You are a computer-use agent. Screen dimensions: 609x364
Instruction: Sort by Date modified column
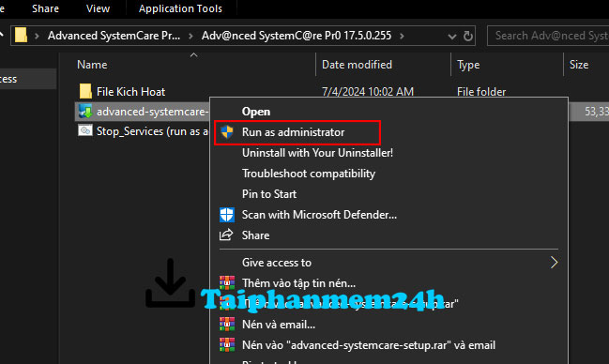pos(357,65)
